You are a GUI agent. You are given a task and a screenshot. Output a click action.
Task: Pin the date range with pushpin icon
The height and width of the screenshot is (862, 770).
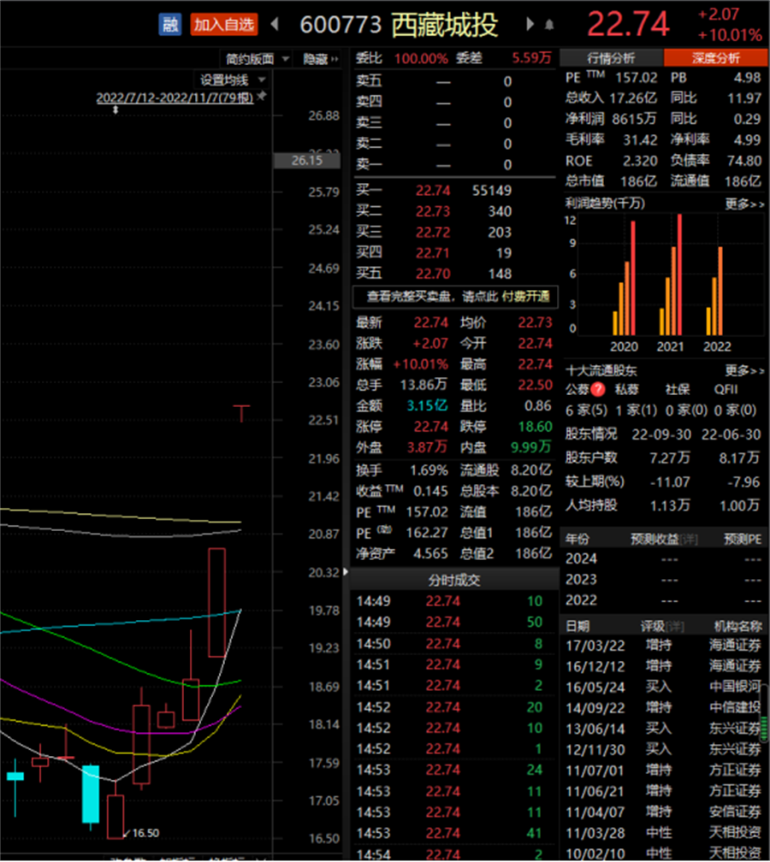pos(262,96)
